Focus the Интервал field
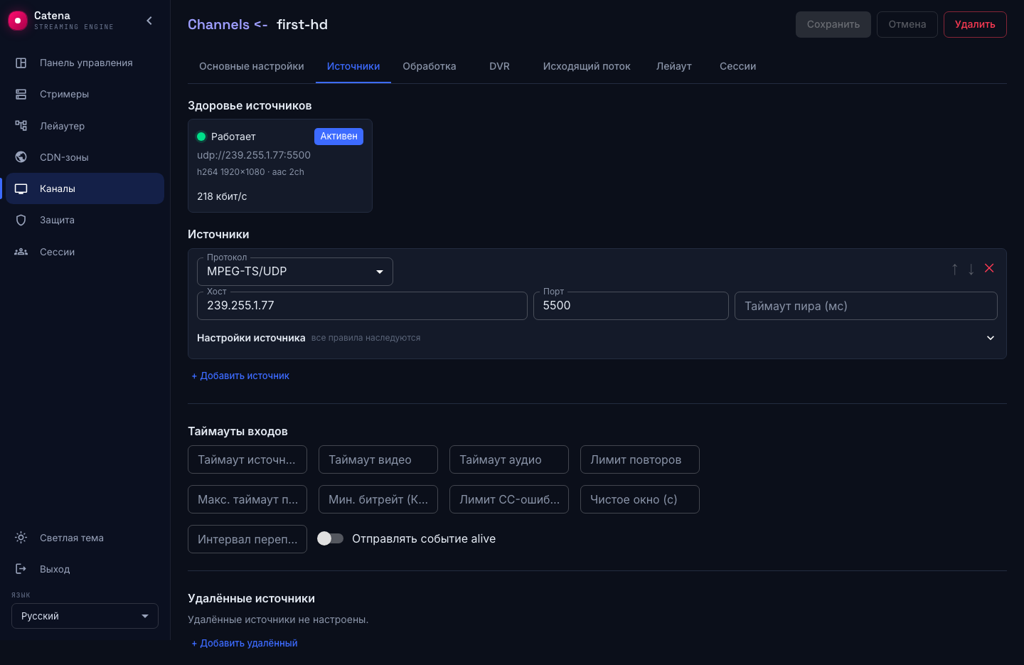The image size is (1024, 665). coord(247,539)
